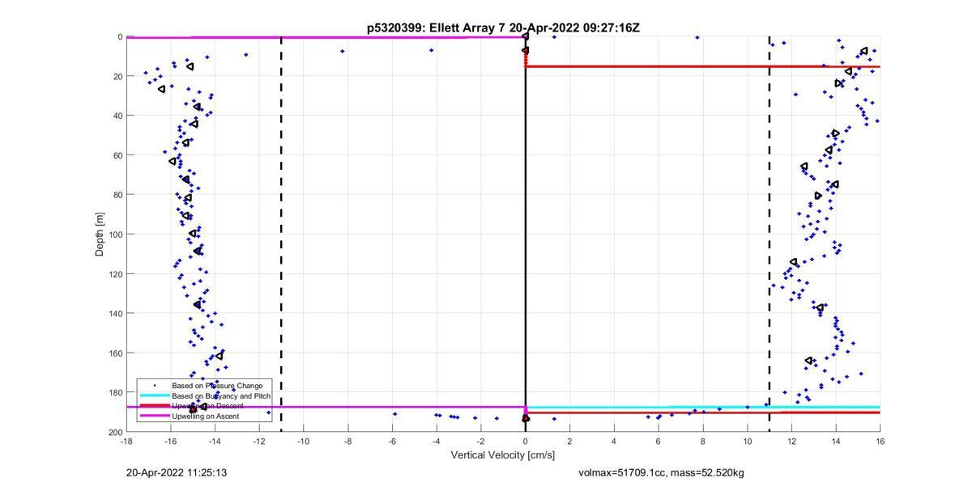Click the '20' tick label on the depth axis

pos(117,77)
